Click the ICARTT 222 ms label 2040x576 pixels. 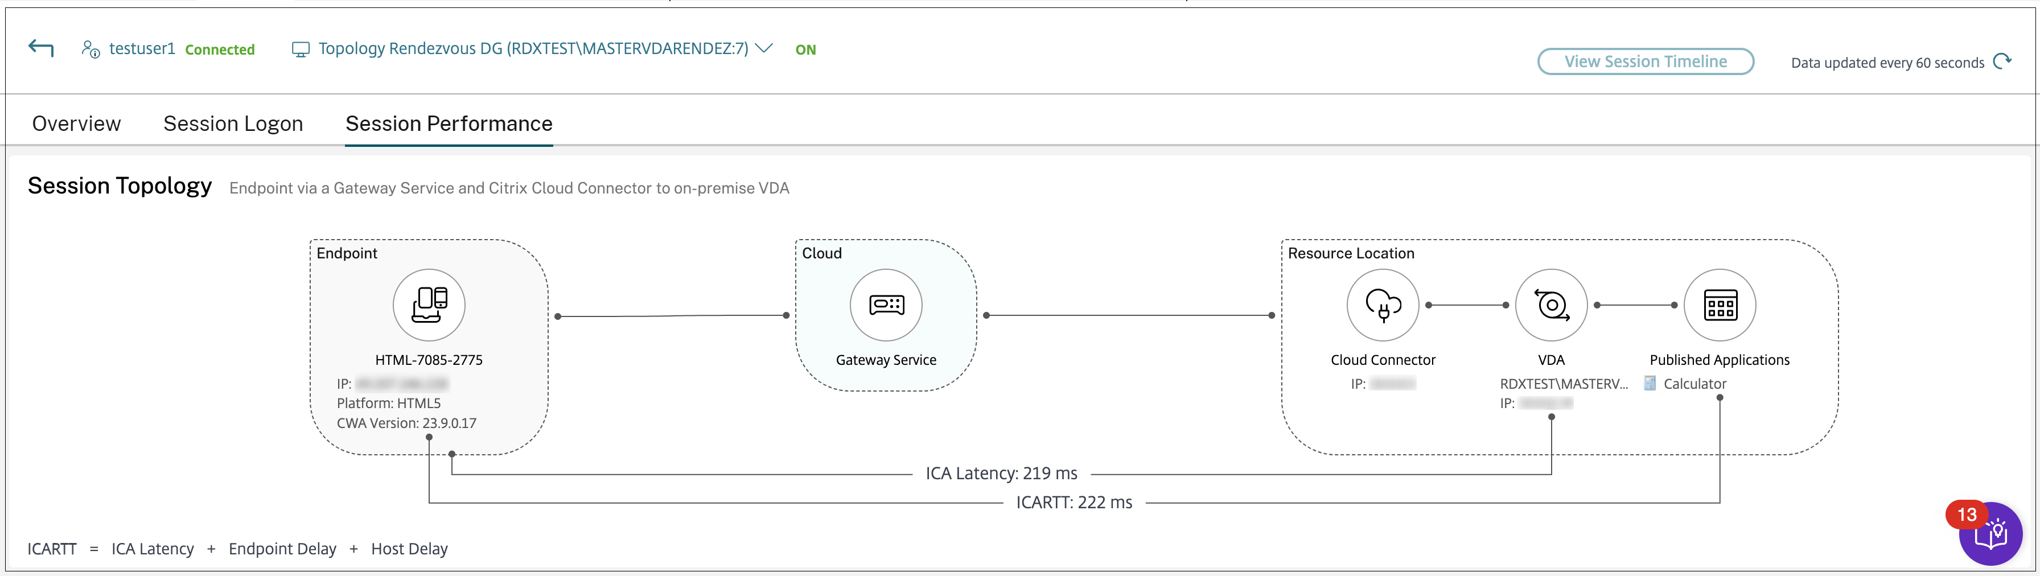1074,503
